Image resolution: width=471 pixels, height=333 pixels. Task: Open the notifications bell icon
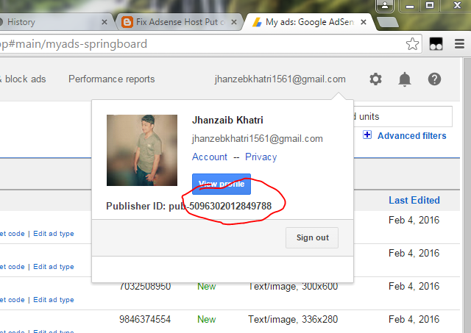pyautogui.click(x=405, y=79)
